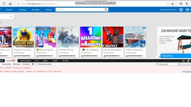Click the 'Phantom Forces' title text

[x=66, y=50]
